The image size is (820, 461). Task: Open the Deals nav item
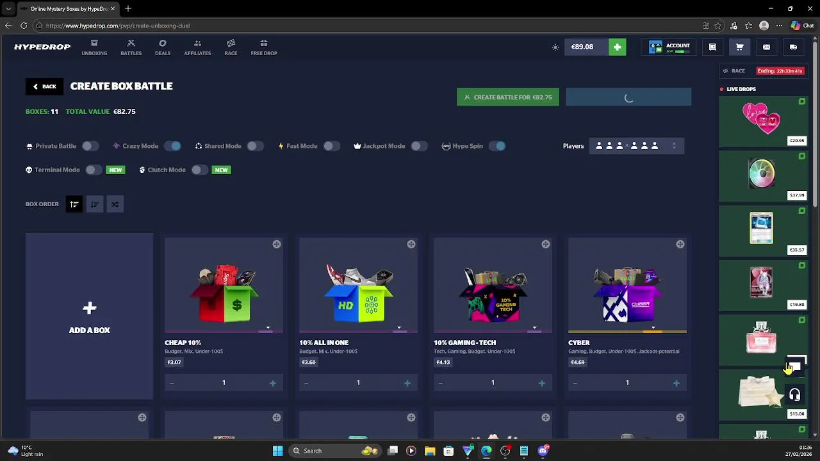163,47
